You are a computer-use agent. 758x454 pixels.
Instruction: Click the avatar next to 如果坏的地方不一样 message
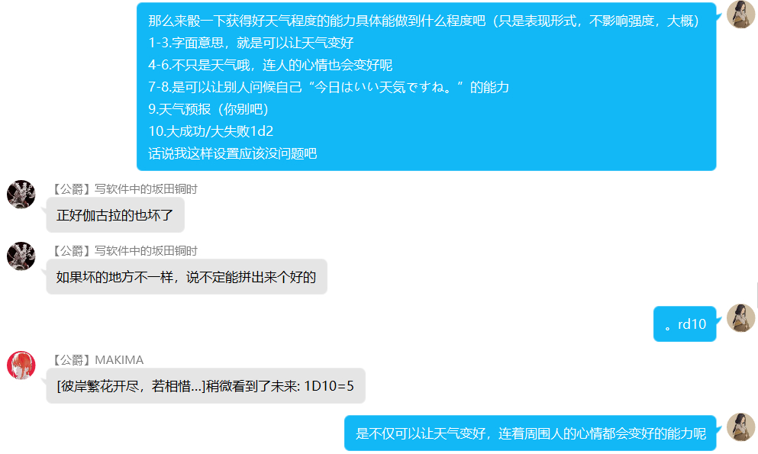point(21,256)
